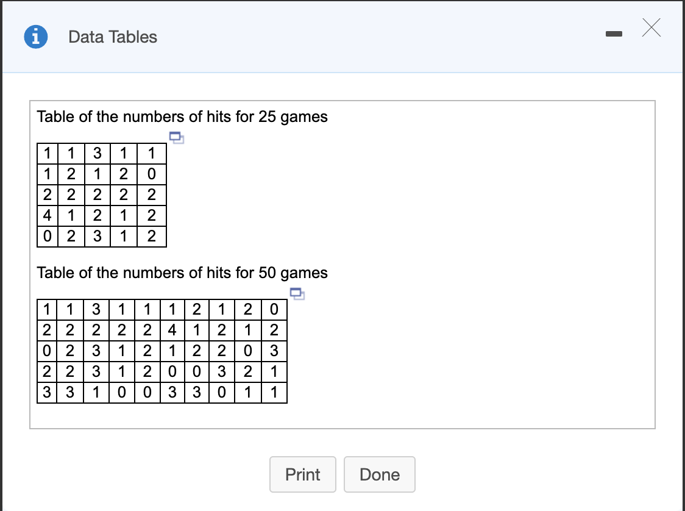
Task: Click the Data Tables header title
Action: point(112,37)
